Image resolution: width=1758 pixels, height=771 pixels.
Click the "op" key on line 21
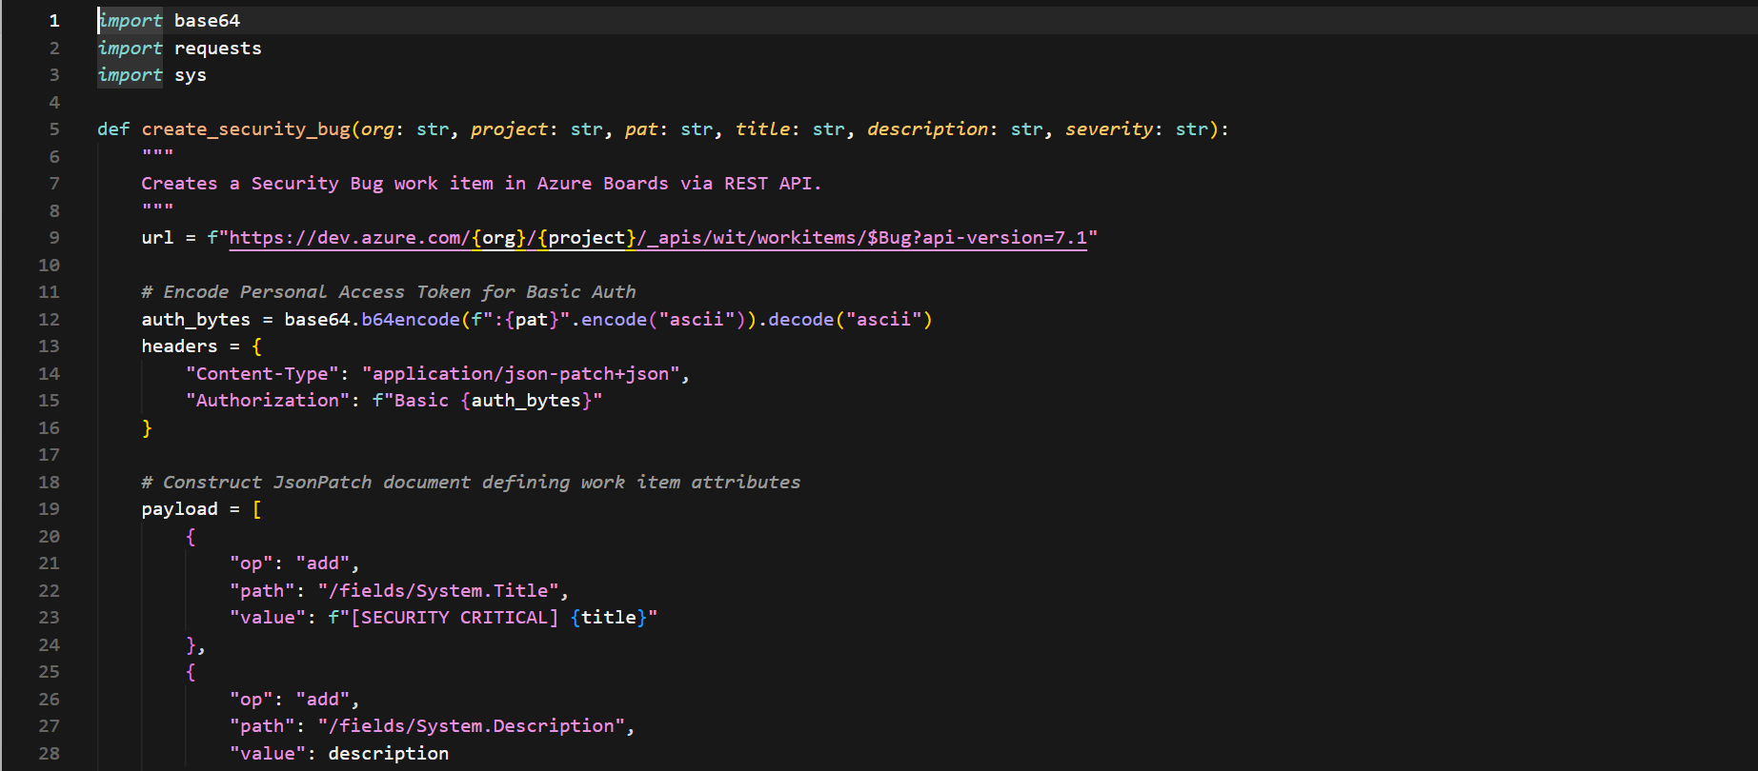[x=252, y=563]
